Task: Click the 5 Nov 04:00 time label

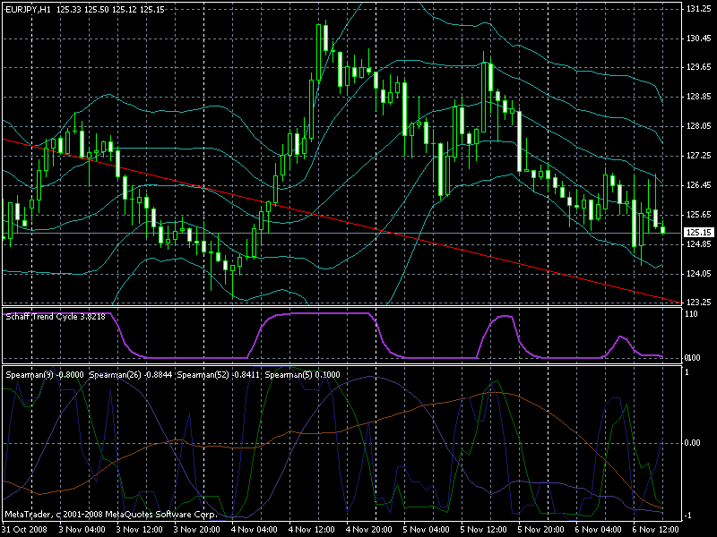Action: [427, 530]
